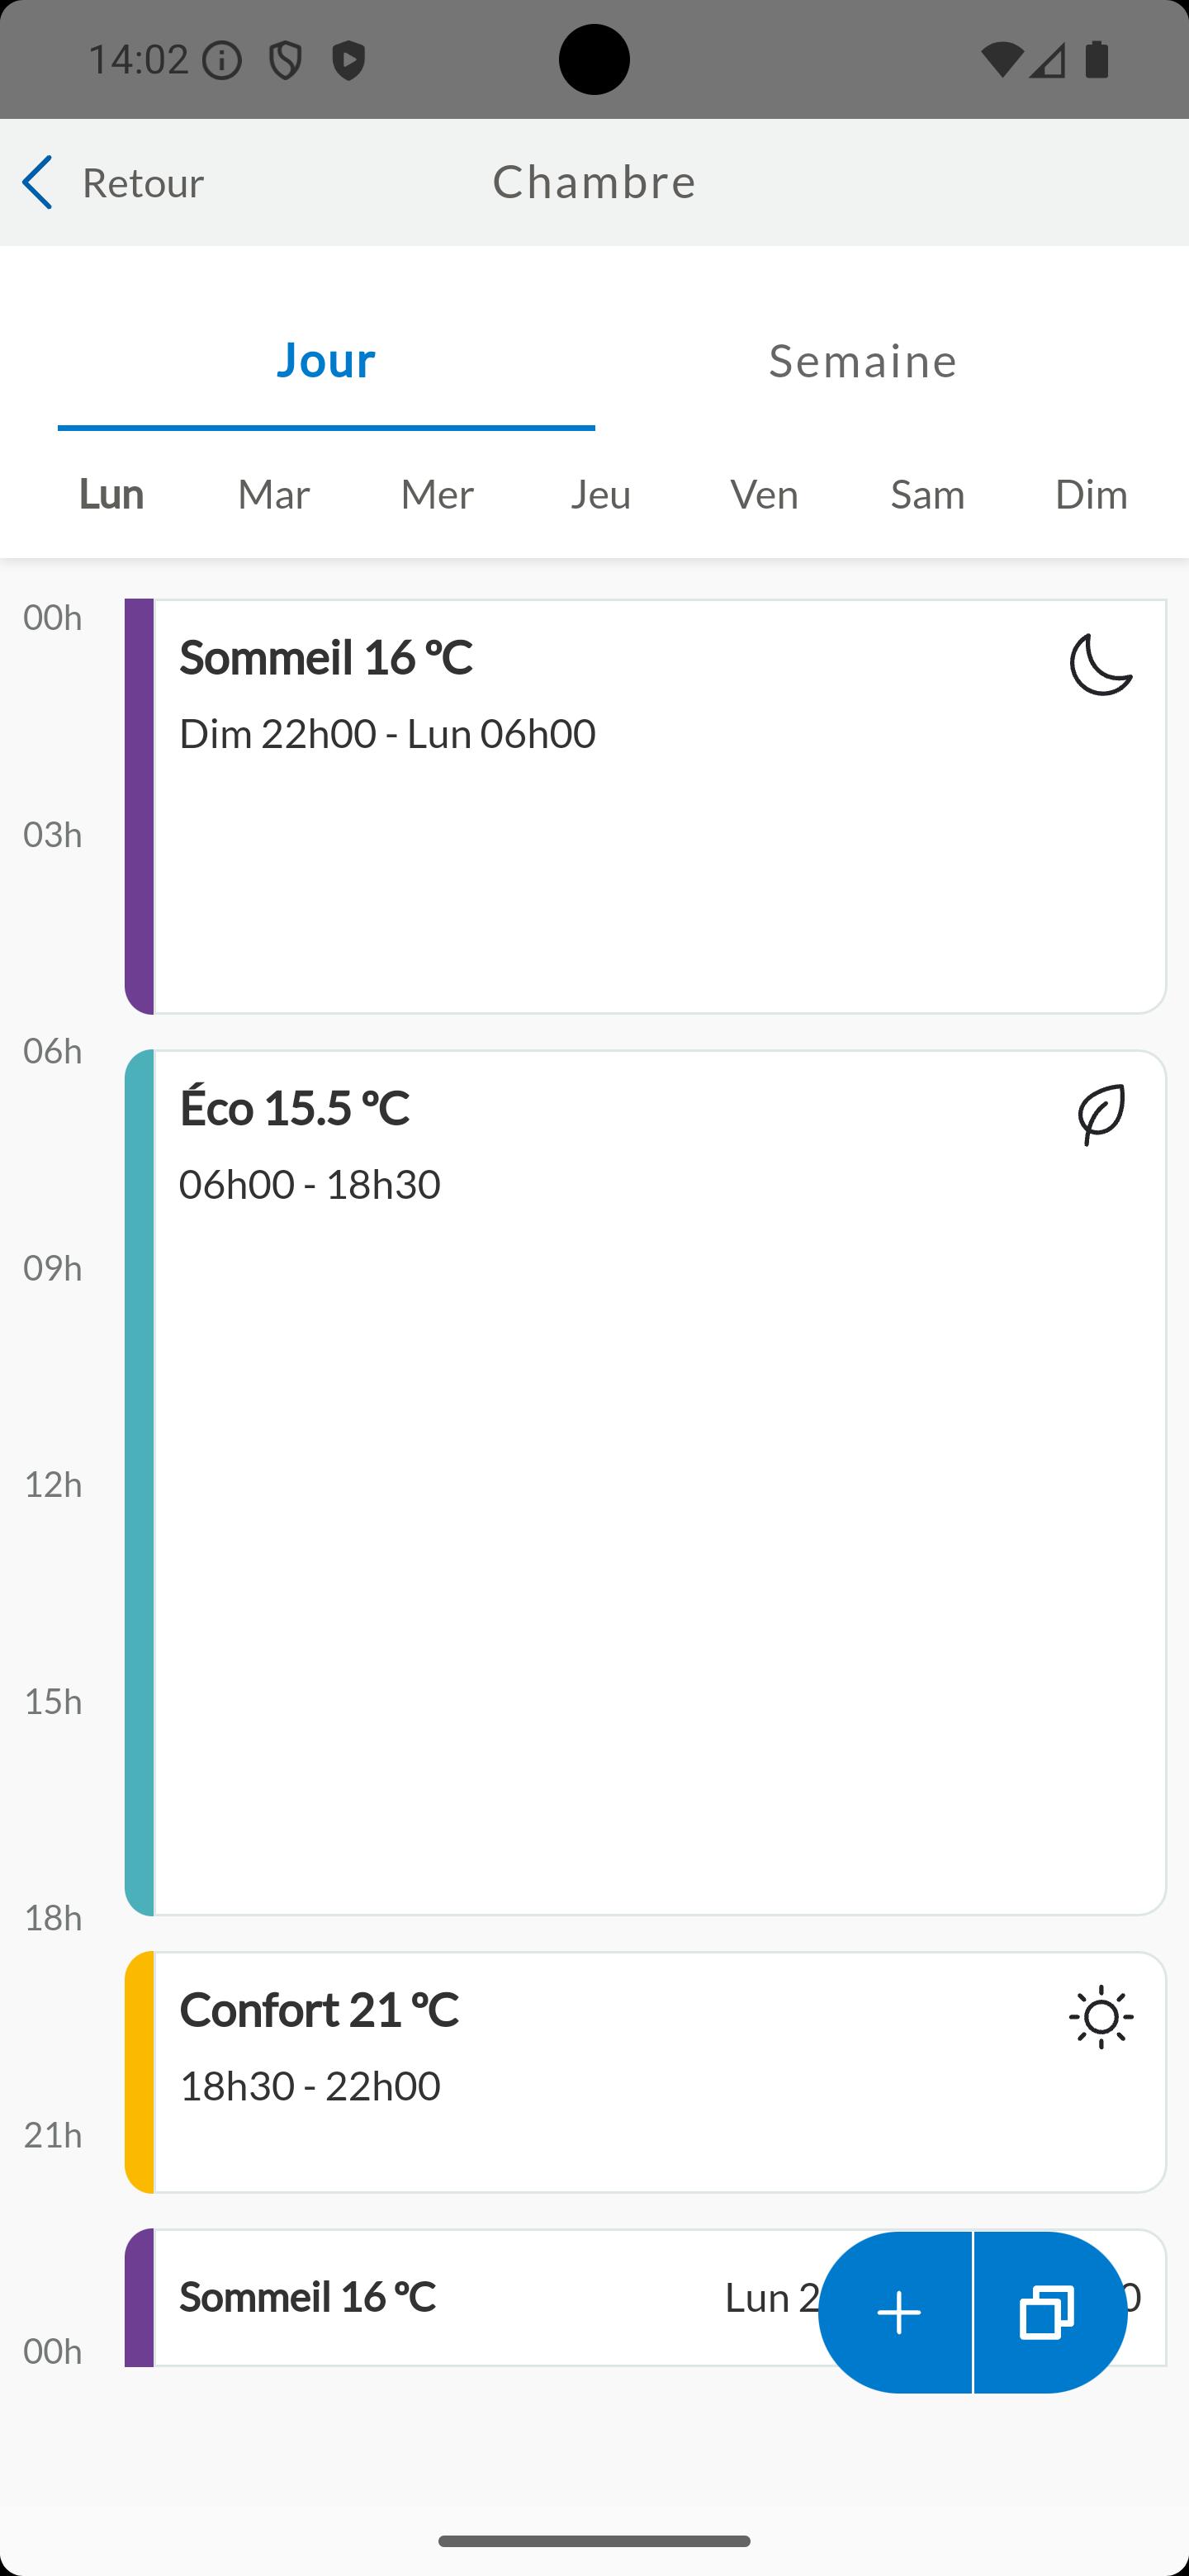
Task: Click the leaf icon on Éco card
Action: click(1101, 1114)
